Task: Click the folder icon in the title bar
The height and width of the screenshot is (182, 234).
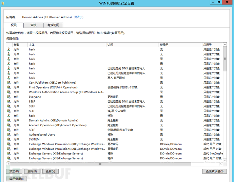Action: (3, 3)
